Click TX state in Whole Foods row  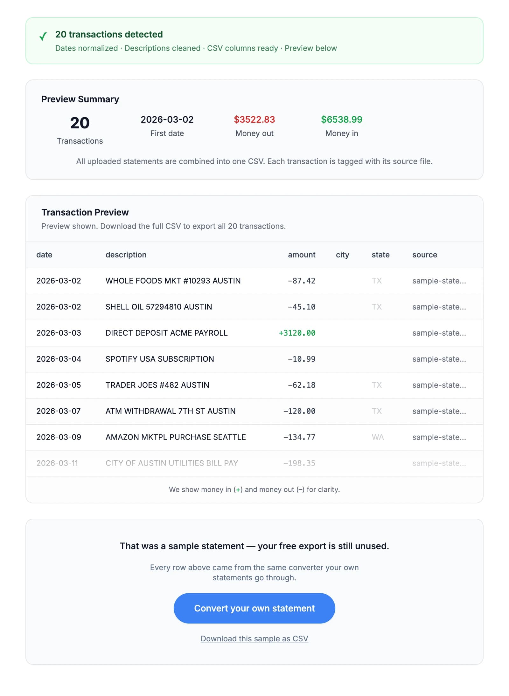click(377, 281)
